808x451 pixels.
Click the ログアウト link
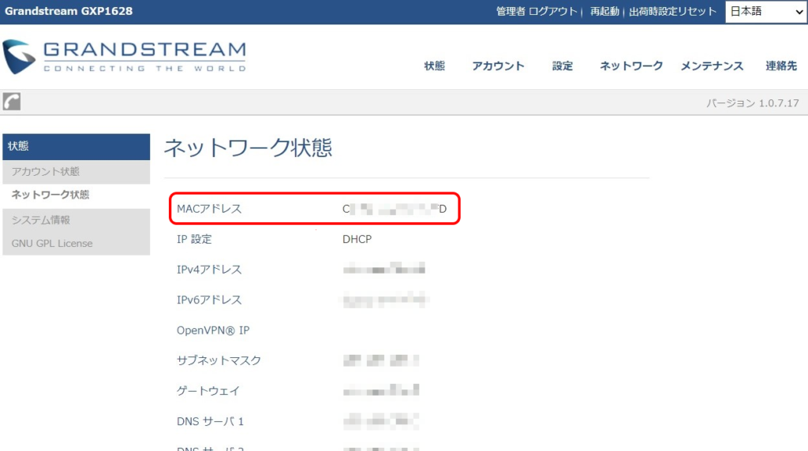coord(552,12)
